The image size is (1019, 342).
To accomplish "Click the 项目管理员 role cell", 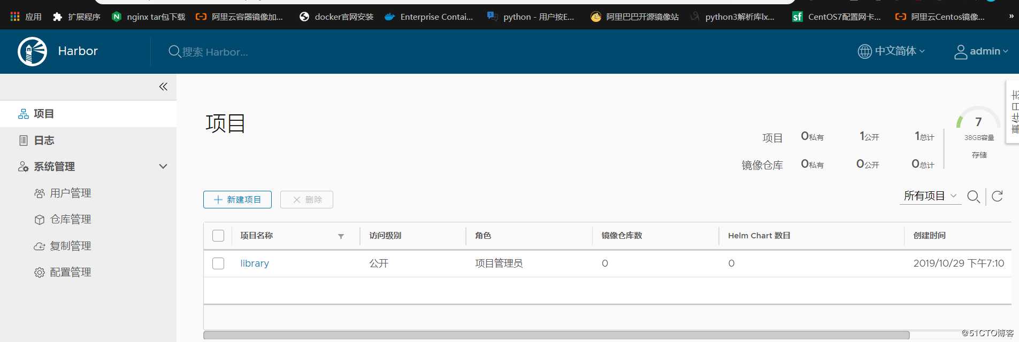I will coord(499,263).
